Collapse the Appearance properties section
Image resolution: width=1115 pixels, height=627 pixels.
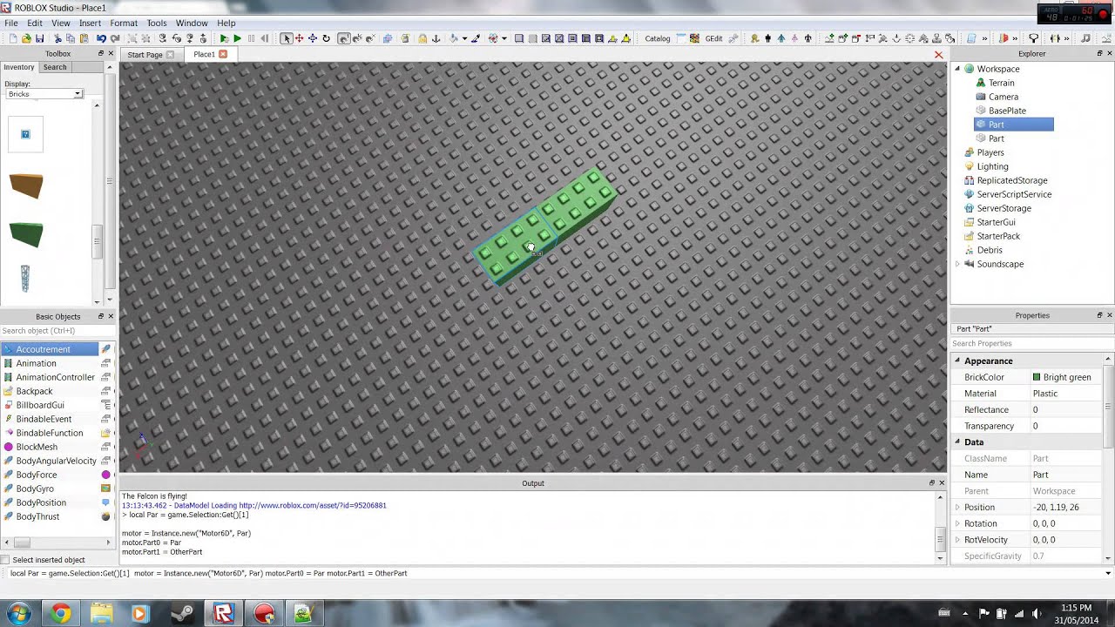point(957,361)
